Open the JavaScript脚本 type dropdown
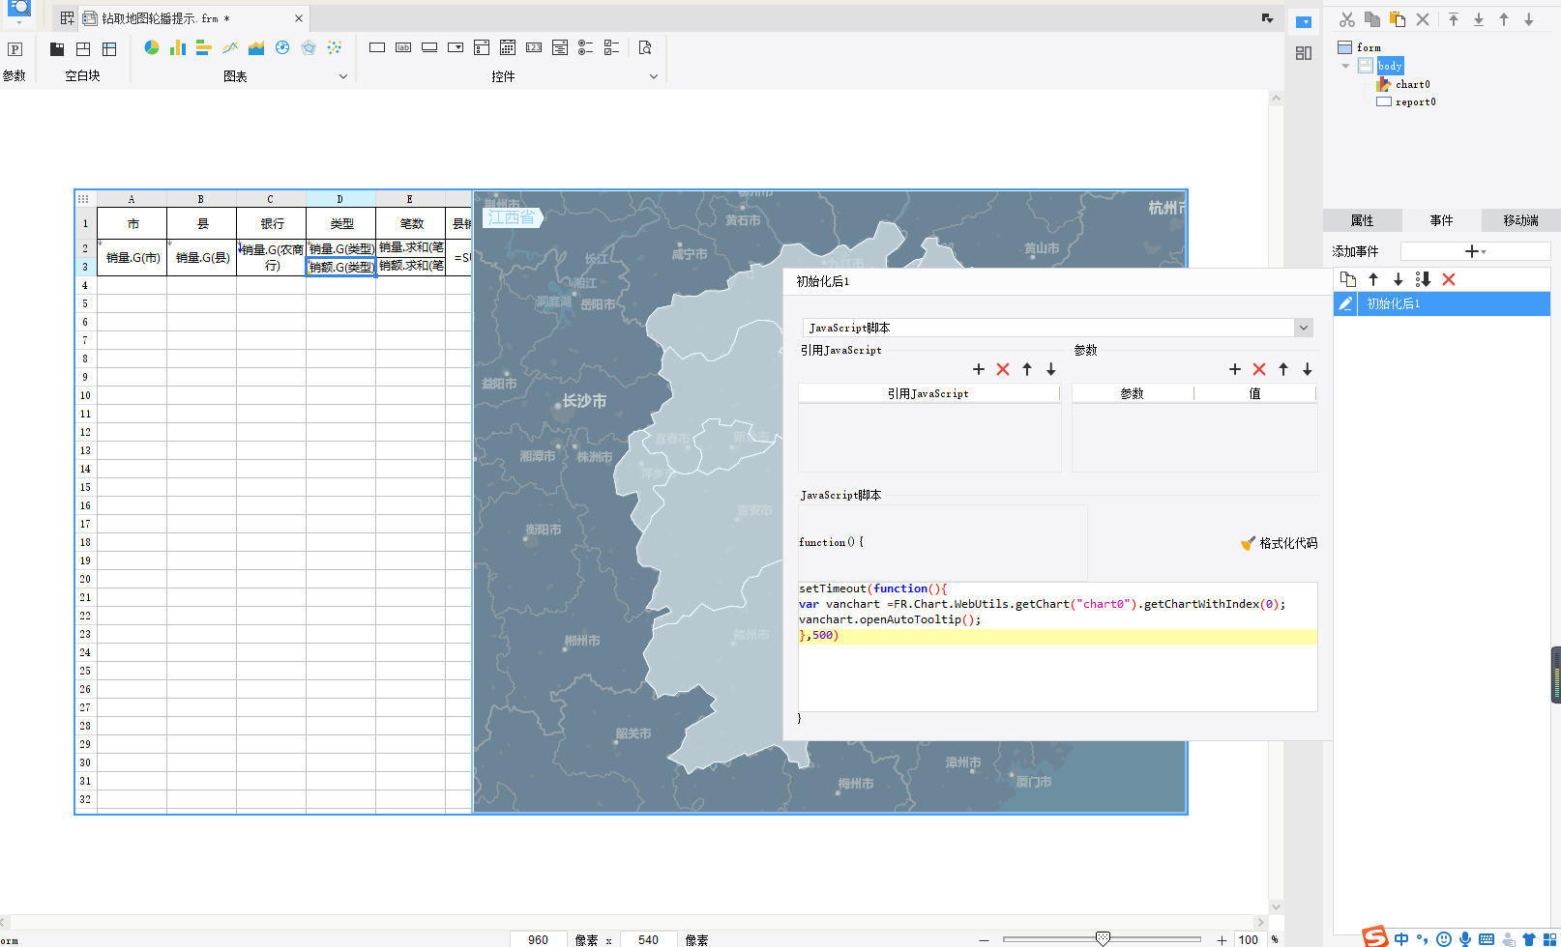The width and height of the screenshot is (1561, 947). click(1304, 328)
